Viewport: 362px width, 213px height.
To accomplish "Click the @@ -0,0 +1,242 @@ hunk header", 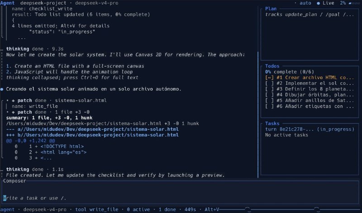I will click(30, 141).
